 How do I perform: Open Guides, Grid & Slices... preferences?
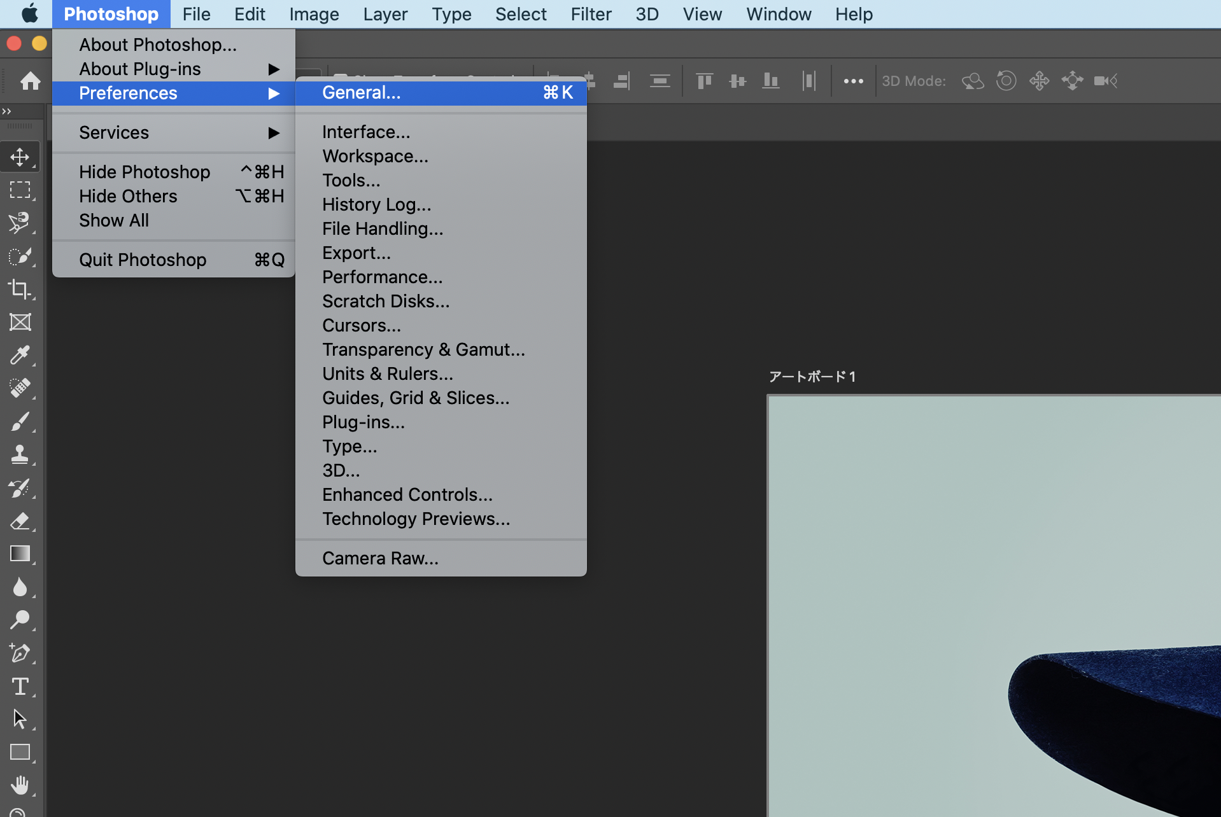(441, 398)
